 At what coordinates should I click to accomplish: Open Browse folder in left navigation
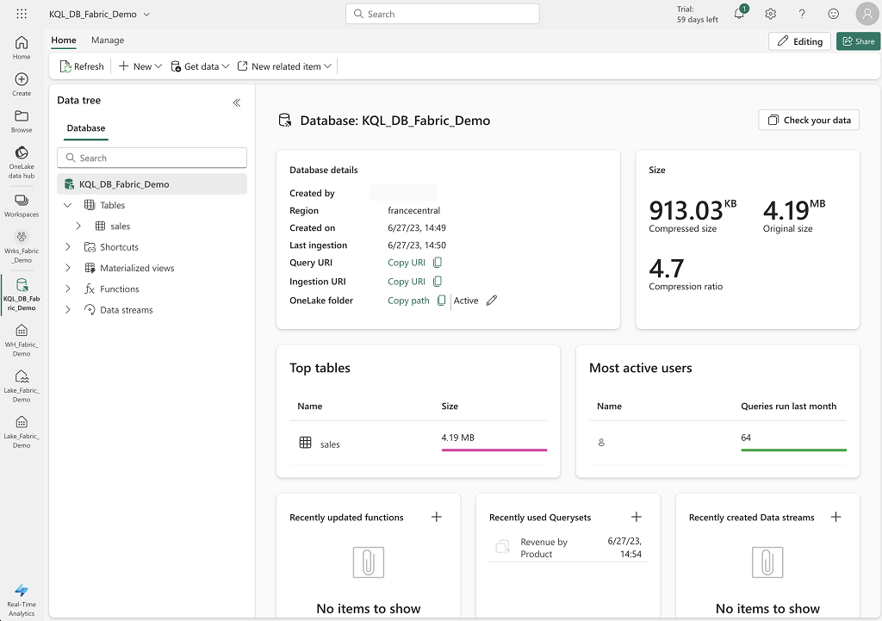click(x=22, y=121)
